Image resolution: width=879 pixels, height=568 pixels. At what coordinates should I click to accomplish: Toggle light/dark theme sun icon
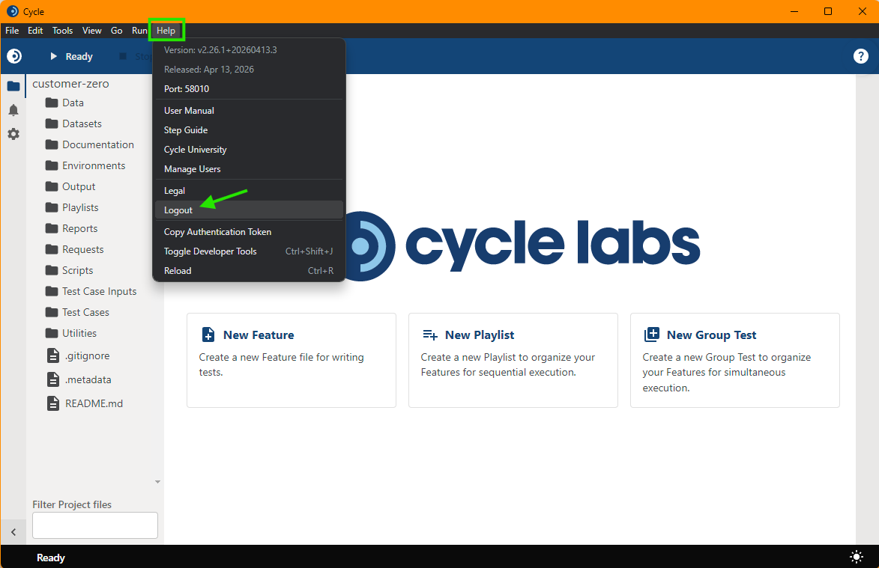click(857, 557)
